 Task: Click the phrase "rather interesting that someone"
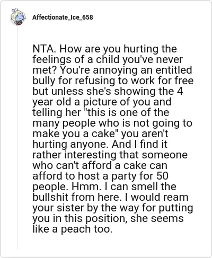[x=110, y=155]
